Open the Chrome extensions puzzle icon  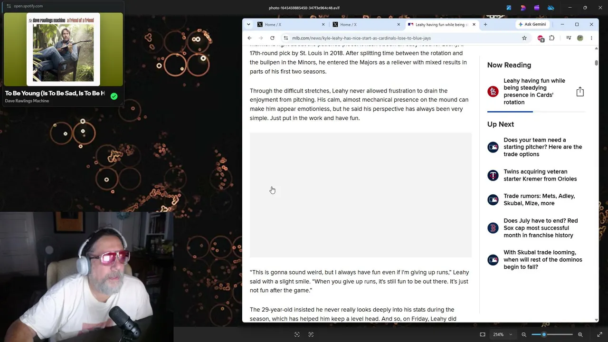tap(552, 38)
